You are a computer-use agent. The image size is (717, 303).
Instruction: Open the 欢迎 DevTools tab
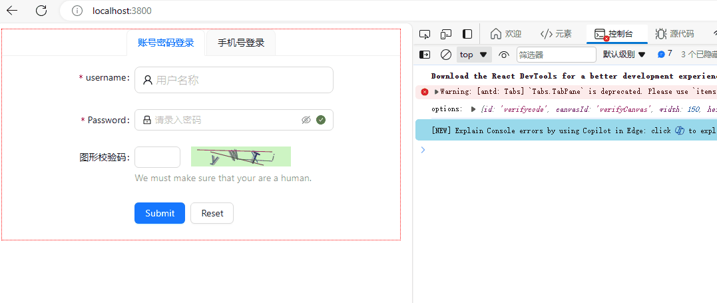tap(506, 34)
